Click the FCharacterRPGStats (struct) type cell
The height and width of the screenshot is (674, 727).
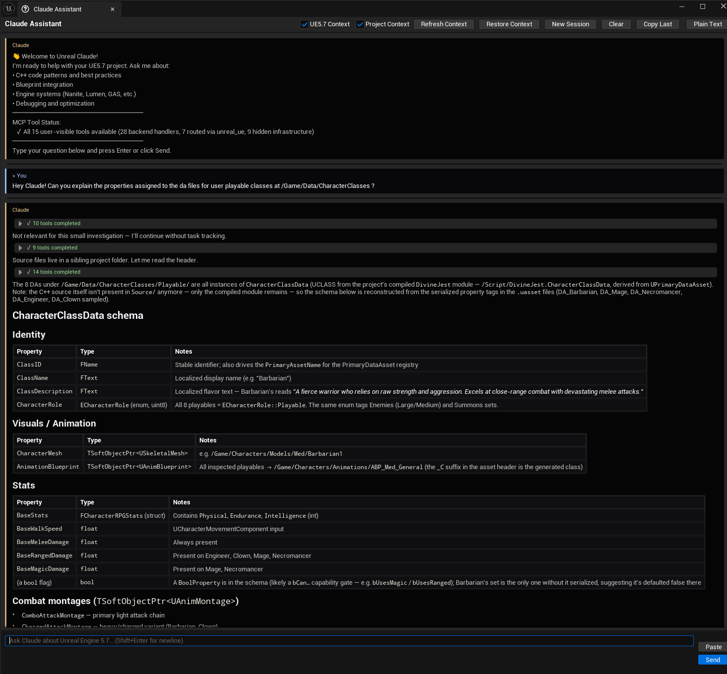click(123, 516)
